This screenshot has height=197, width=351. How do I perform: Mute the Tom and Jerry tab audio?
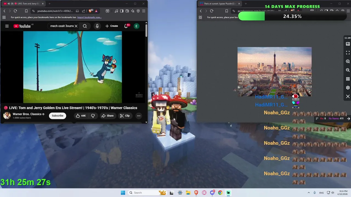pos(9,4)
